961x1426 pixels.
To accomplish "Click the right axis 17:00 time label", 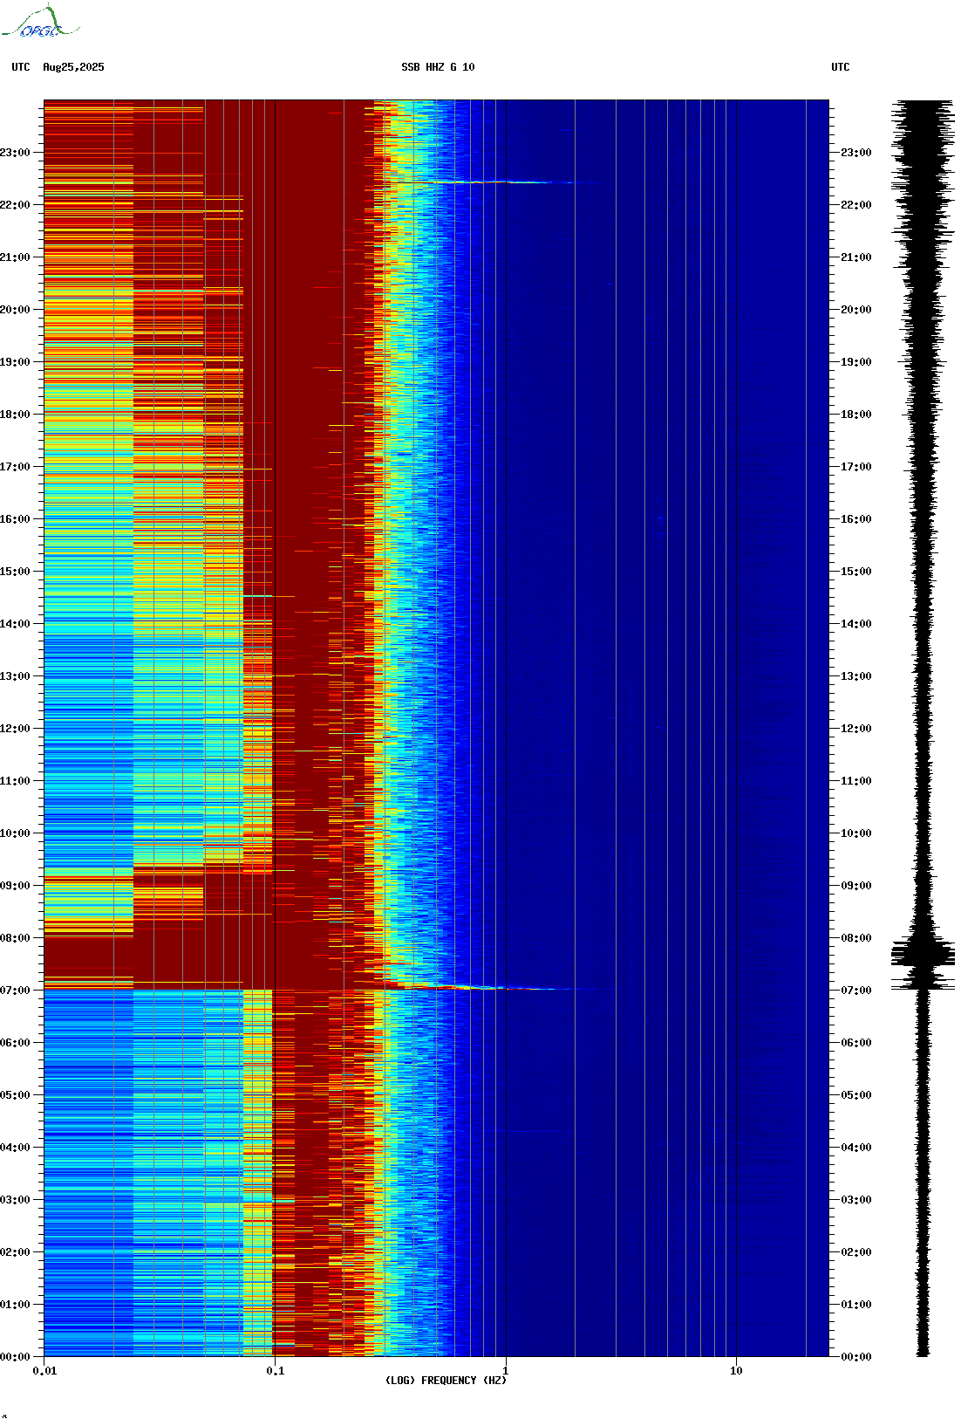I will pos(855,467).
